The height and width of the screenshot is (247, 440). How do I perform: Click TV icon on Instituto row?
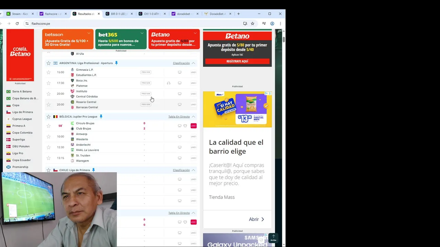point(179,94)
